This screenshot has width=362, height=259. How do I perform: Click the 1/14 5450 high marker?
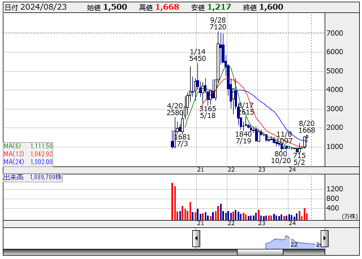point(197,55)
